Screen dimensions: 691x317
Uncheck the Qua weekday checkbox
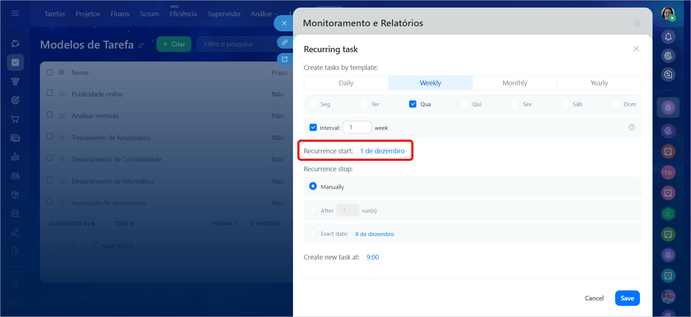pyautogui.click(x=413, y=104)
